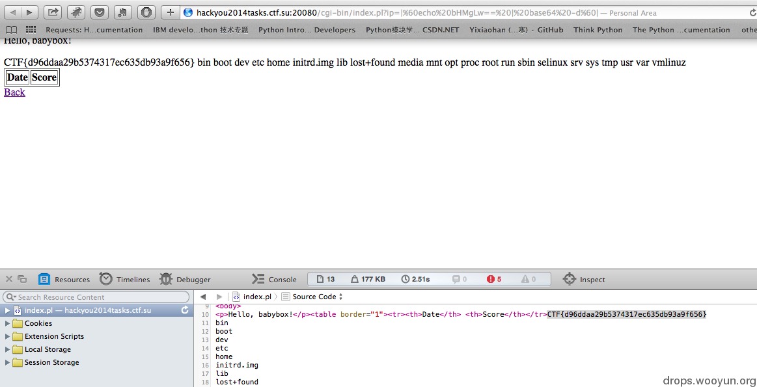
Task: Click the Score table header
Action: 44,77
